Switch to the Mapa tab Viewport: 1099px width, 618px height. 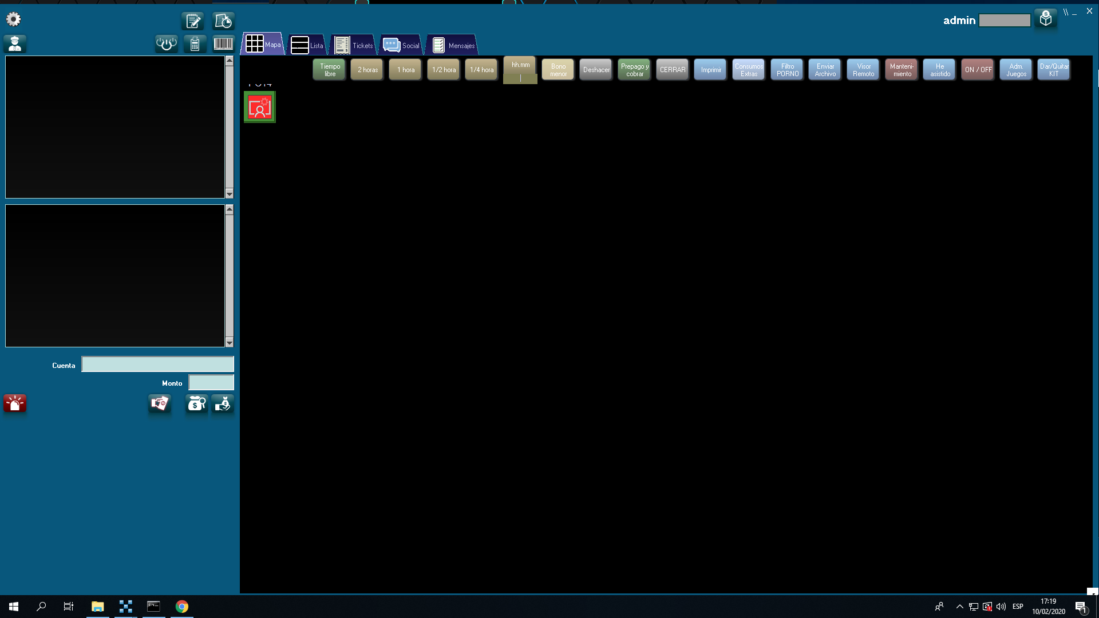pyautogui.click(x=263, y=44)
